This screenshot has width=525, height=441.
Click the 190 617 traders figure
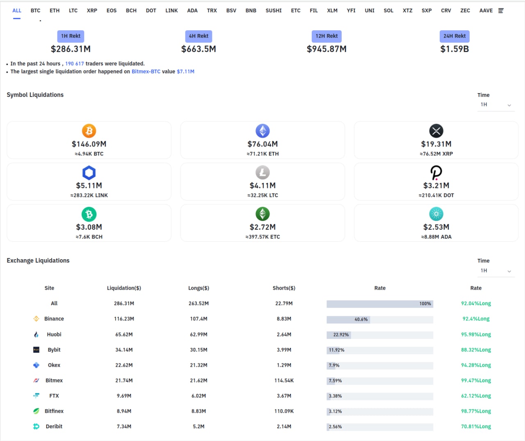(x=75, y=64)
